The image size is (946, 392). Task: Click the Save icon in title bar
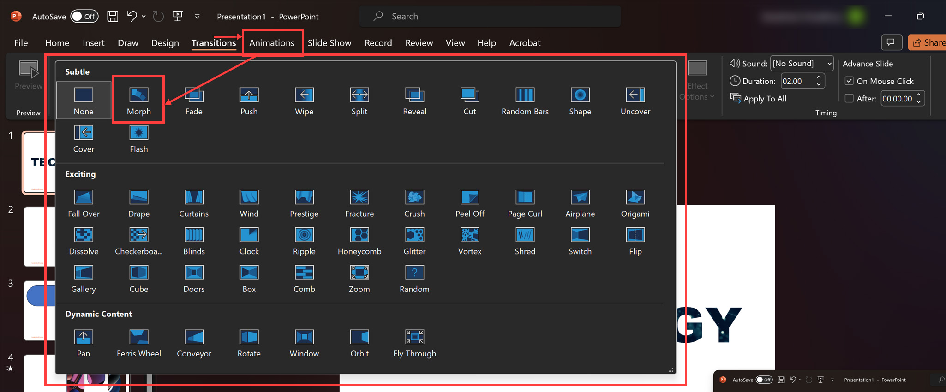pos(113,17)
